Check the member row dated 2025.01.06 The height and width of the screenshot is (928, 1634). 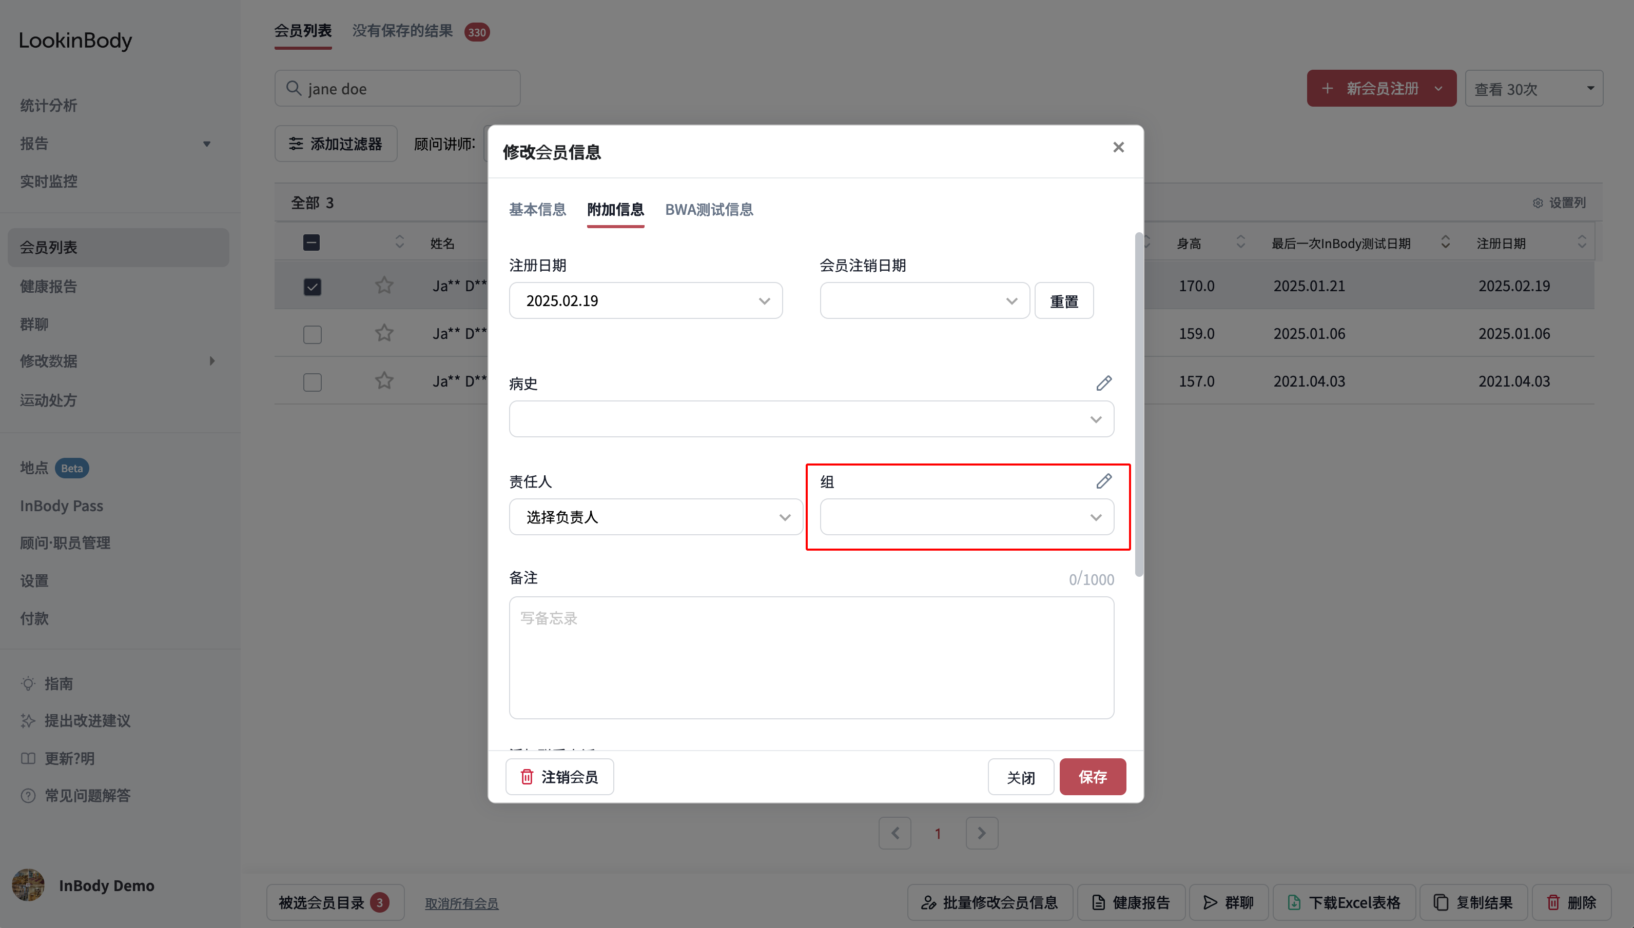312,334
